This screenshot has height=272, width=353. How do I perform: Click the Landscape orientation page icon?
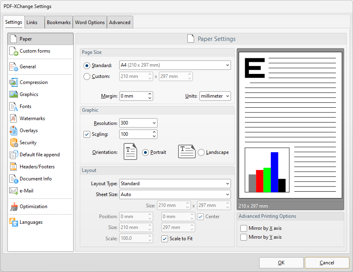point(187,151)
